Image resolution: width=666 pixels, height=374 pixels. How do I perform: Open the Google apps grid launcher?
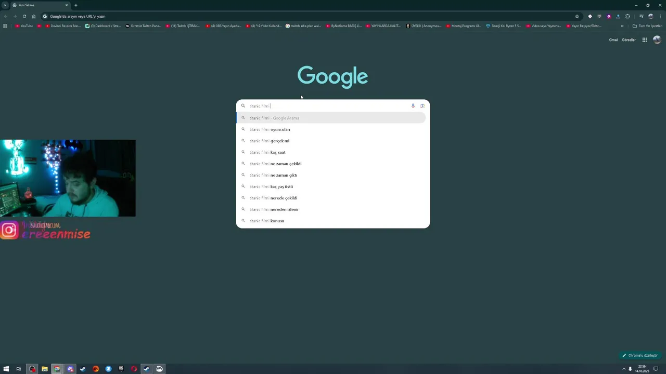point(644,40)
